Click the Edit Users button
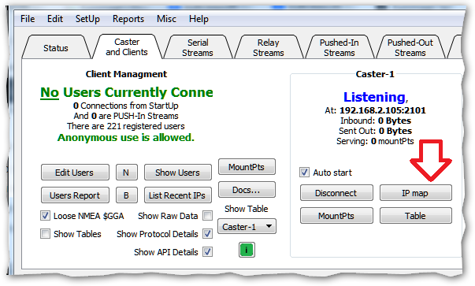 [x=75, y=173]
